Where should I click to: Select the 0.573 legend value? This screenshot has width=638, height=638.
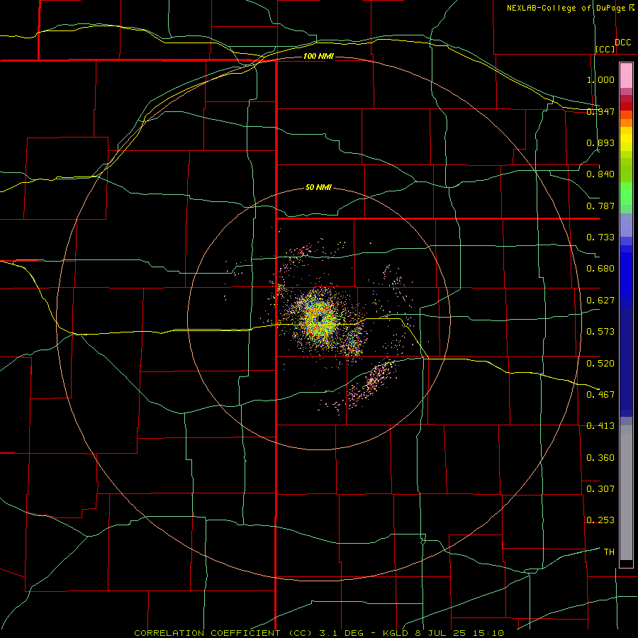pos(600,332)
